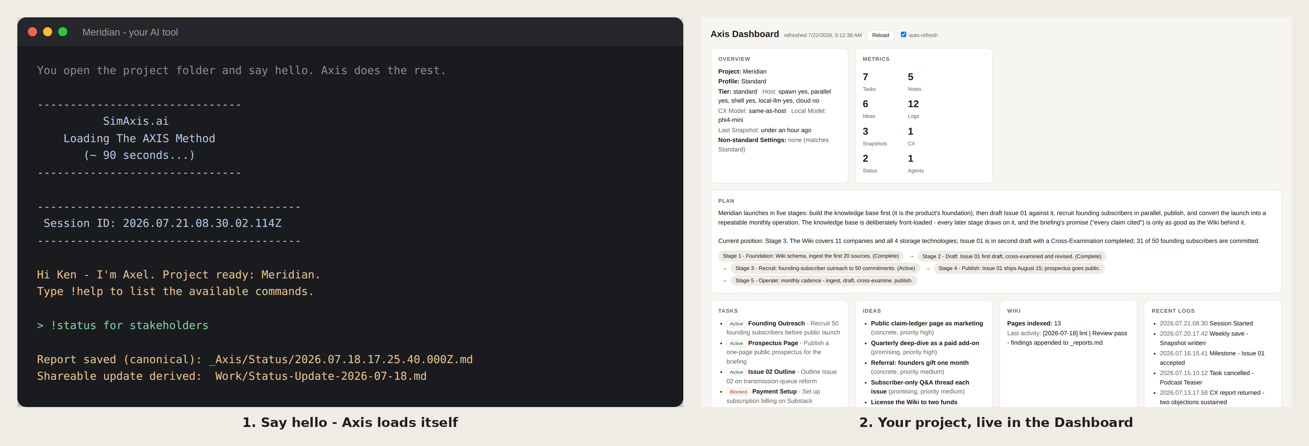The height and width of the screenshot is (446, 1309).
Task: Click the yellow minimize window dot
Action: point(48,32)
